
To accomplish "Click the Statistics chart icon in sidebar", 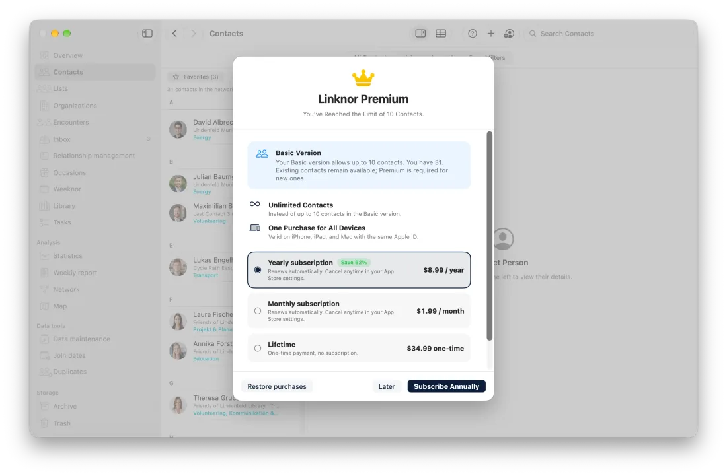I will (44, 256).
